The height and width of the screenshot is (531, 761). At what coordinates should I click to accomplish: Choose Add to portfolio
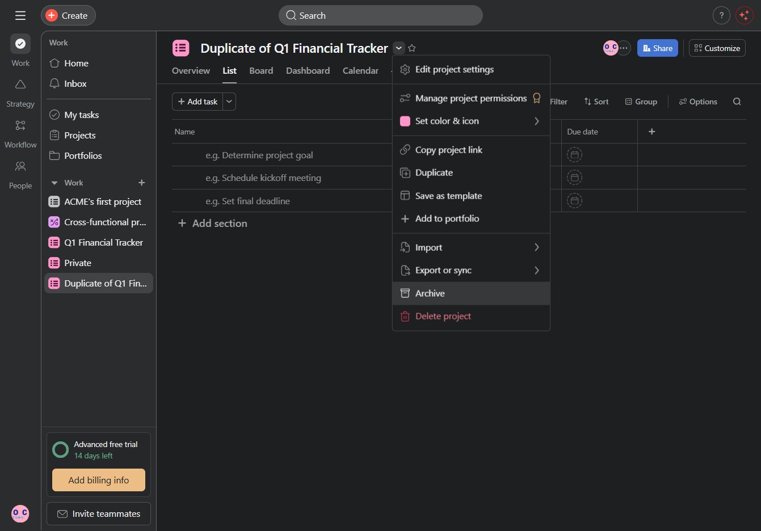click(471, 218)
